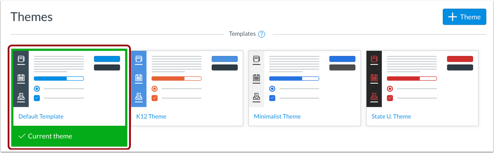
Task: Click the blue progress bar in Minimalist Theme
Action: pyautogui.click(x=294, y=79)
